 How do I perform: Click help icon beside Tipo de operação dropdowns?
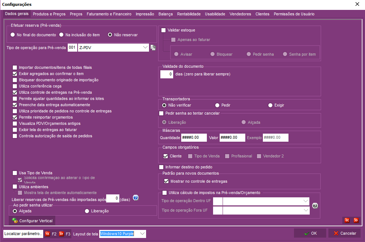[x=315, y=206]
